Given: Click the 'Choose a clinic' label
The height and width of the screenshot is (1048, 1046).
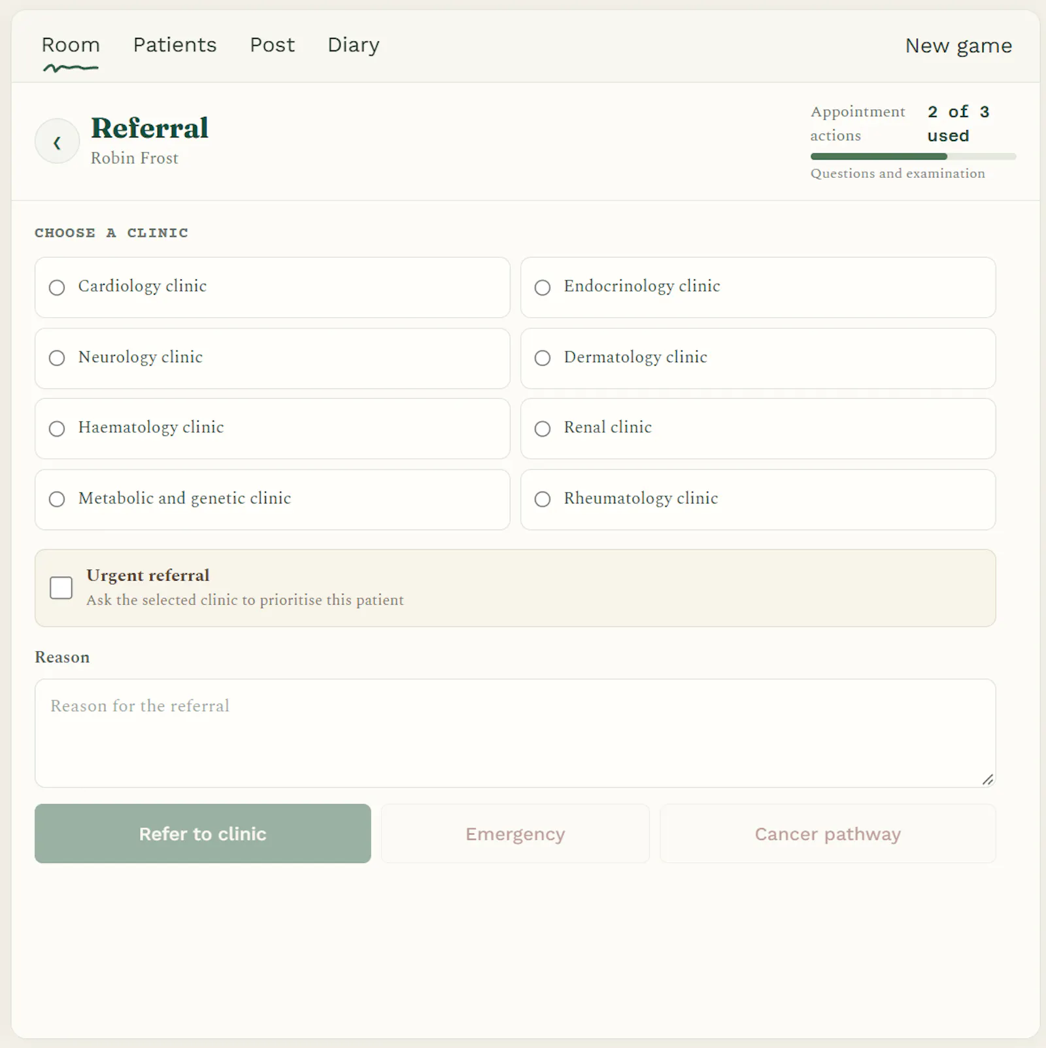Looking at the screenshot, I should [111, 233].
